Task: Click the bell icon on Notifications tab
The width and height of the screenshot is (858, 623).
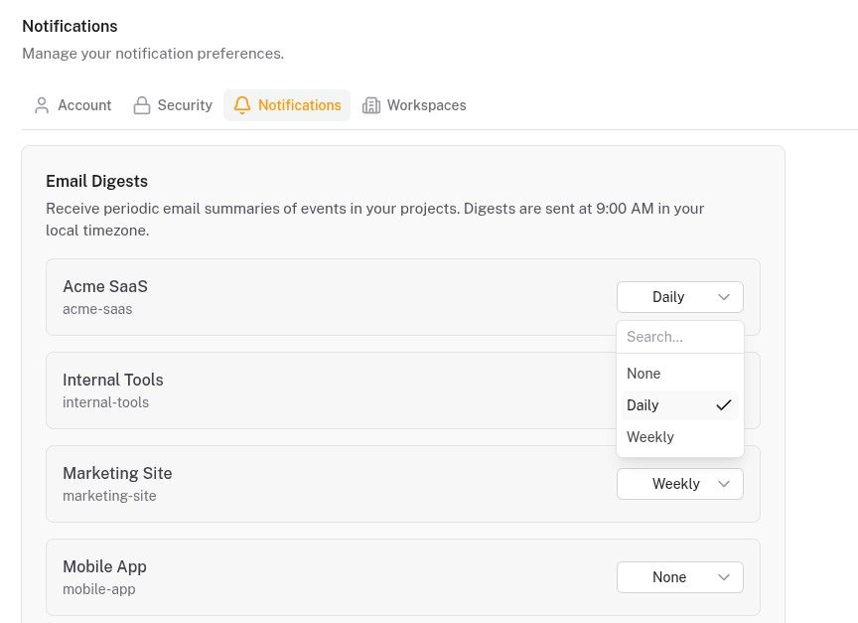Action: click(242, 105)
